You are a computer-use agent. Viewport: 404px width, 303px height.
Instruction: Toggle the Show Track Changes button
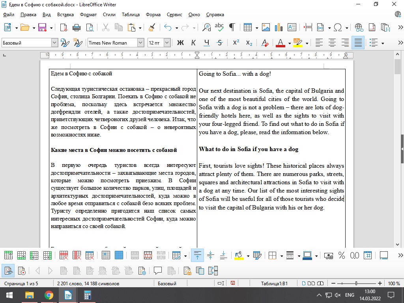(8, 271)
